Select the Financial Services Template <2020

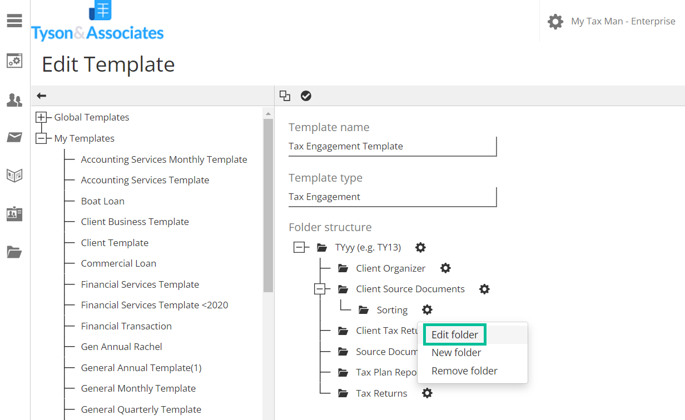(x=155, y=304)
